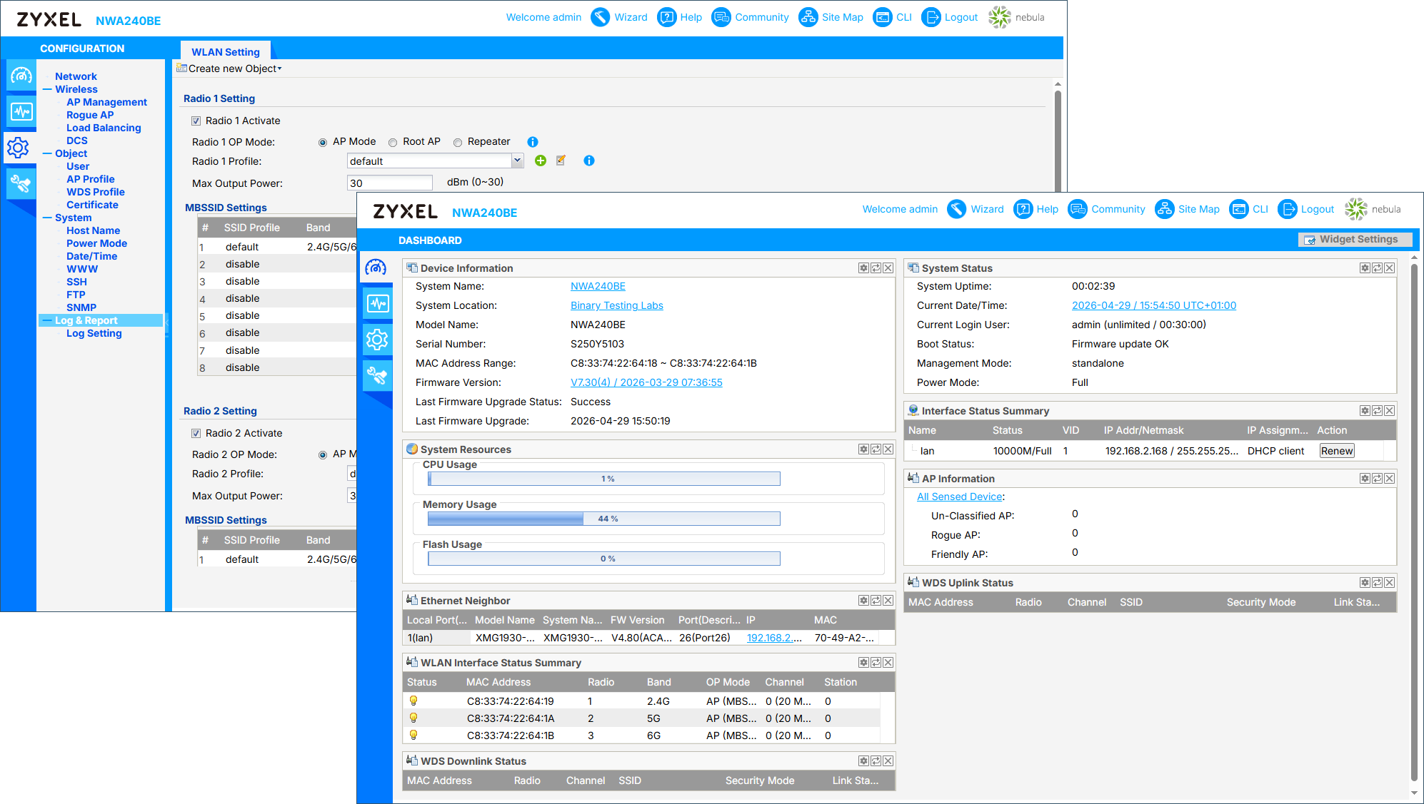Click the Ethernet Neighbor 192.168.2 IP link
The image size is (1424, 804).
click(774, 638)
